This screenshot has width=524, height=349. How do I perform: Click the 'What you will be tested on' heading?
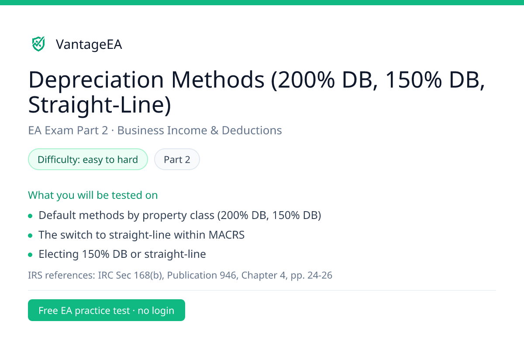coord(93,195)
